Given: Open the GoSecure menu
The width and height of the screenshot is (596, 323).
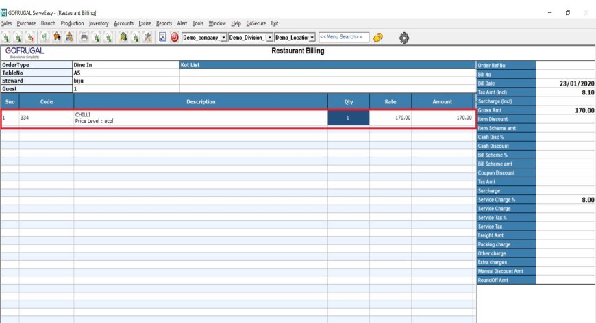Looking at the screenshot, I should pos(256,23).
